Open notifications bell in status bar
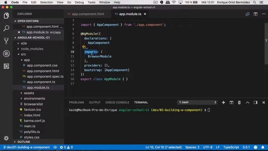 click(263, 147)
